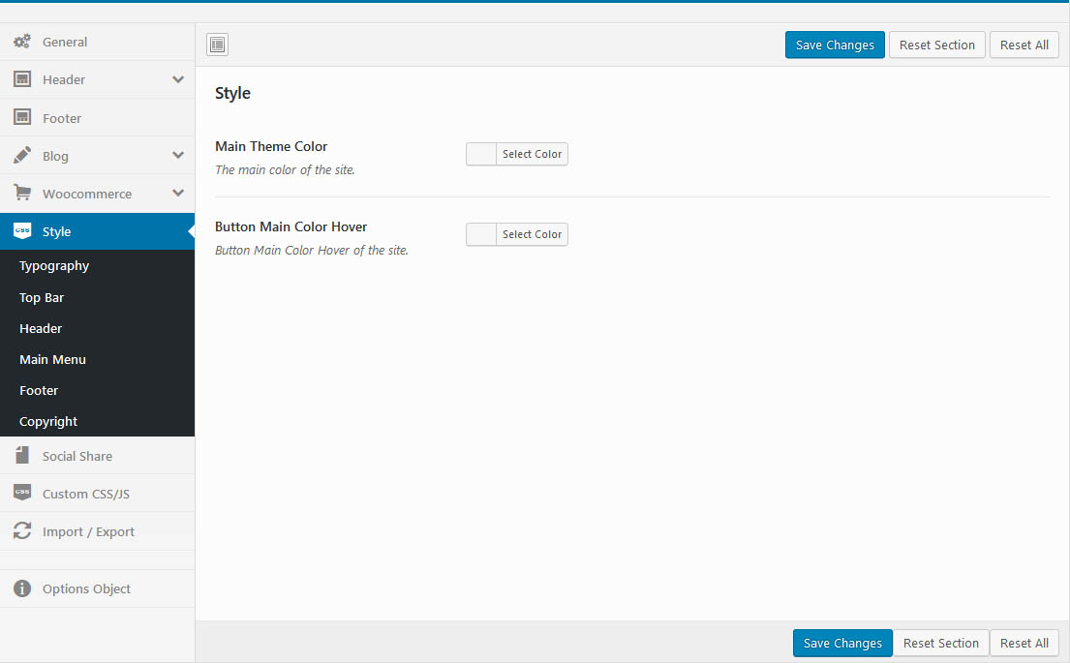Expand the Blog section chevron
The width and height of the screenshot is (1070, 663).
tap(178, 155)
